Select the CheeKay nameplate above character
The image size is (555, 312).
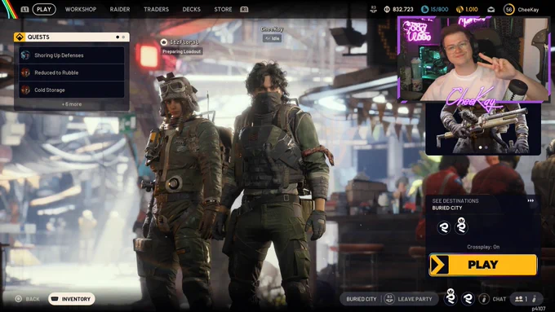coord(272,29)
